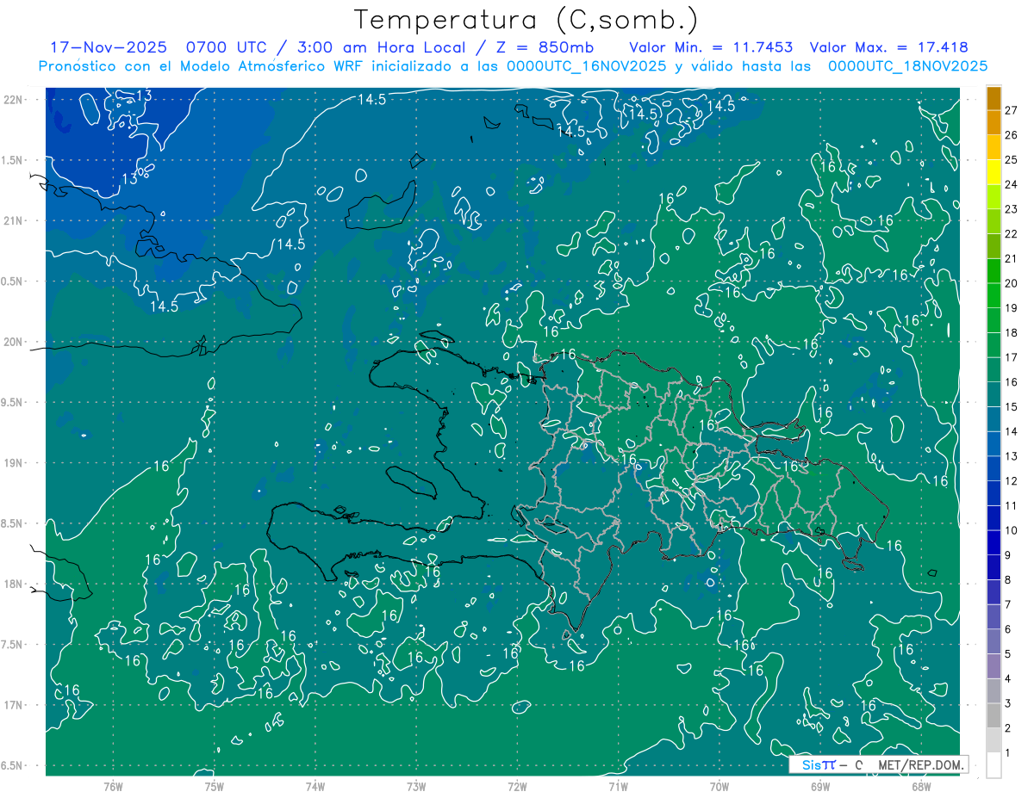Click the '68W' longitude axis label

click(x=921, y=786)
